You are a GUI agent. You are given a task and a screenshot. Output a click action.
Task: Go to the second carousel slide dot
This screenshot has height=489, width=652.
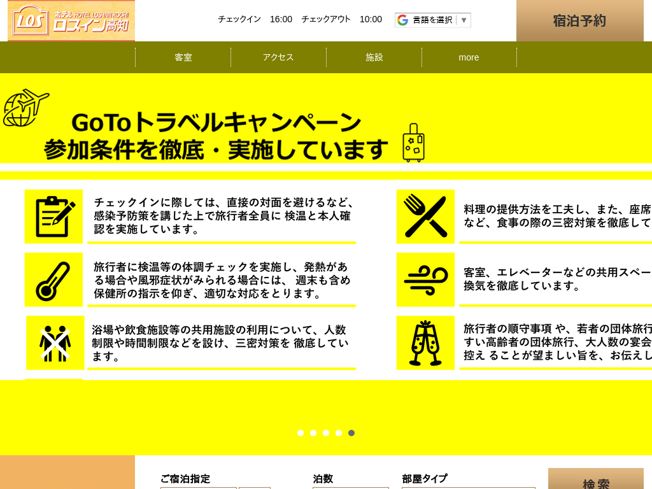tap(313, 433)
